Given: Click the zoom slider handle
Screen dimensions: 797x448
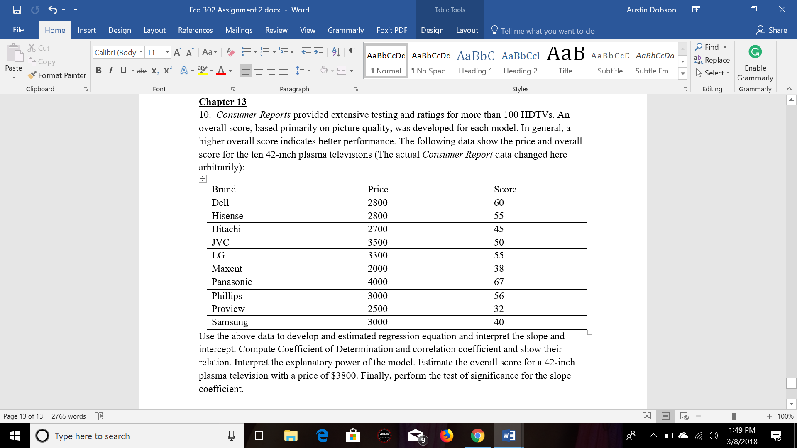Looking at the screenshot, I should 733,416.
